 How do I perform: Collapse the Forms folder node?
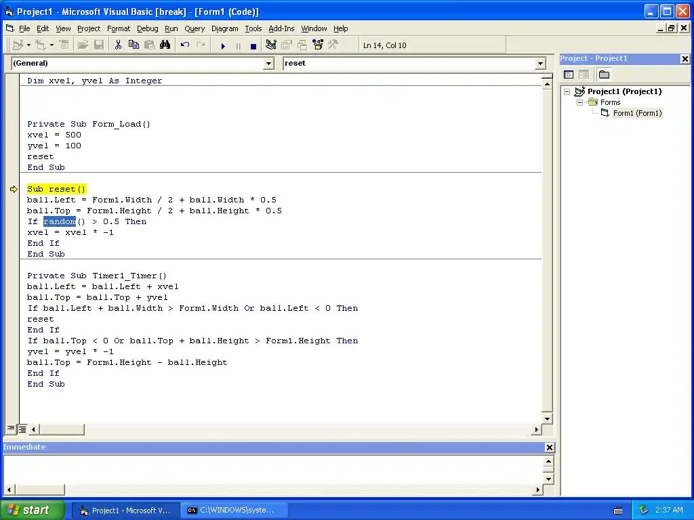click(x=580, y=102)
